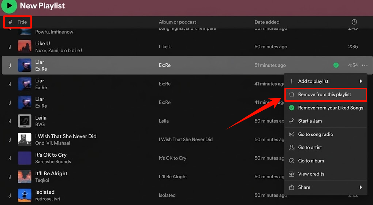Open album link Isolated in album column
Viewport: 373px width, 205px height.
167,195
